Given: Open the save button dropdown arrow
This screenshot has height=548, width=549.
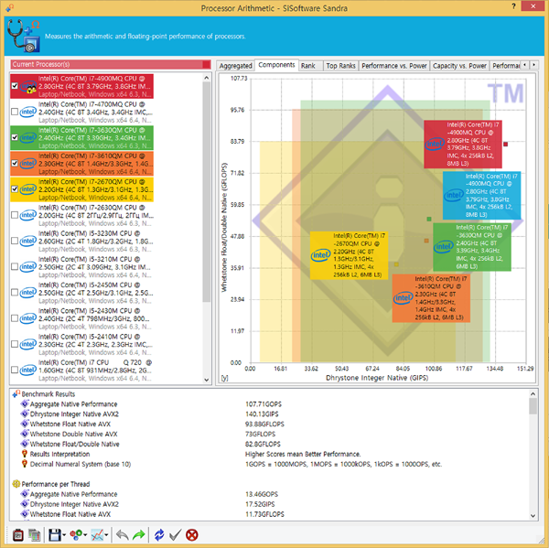Looking at the screenshot, I should (64, 535).
